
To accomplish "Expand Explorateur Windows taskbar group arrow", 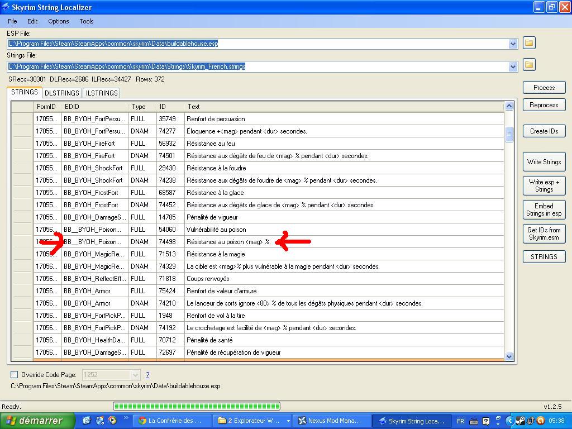I will pyautogui.click(x=288, y=421).
